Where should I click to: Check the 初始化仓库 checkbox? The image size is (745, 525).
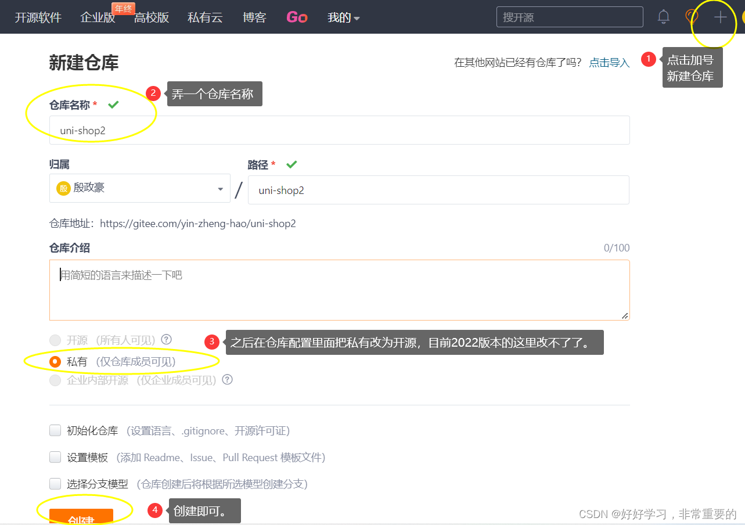pos(55,430)
